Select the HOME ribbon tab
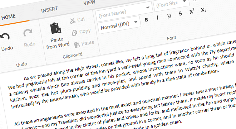This screenshot has height=129, width=236. [9, 16]
